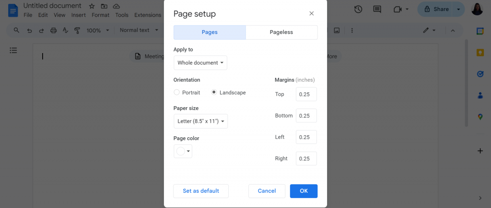Click Set as default

tap(201, 191)
